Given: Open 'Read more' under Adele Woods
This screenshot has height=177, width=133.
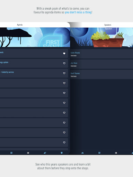Looking at the screenshot, I should coord(73,56).
